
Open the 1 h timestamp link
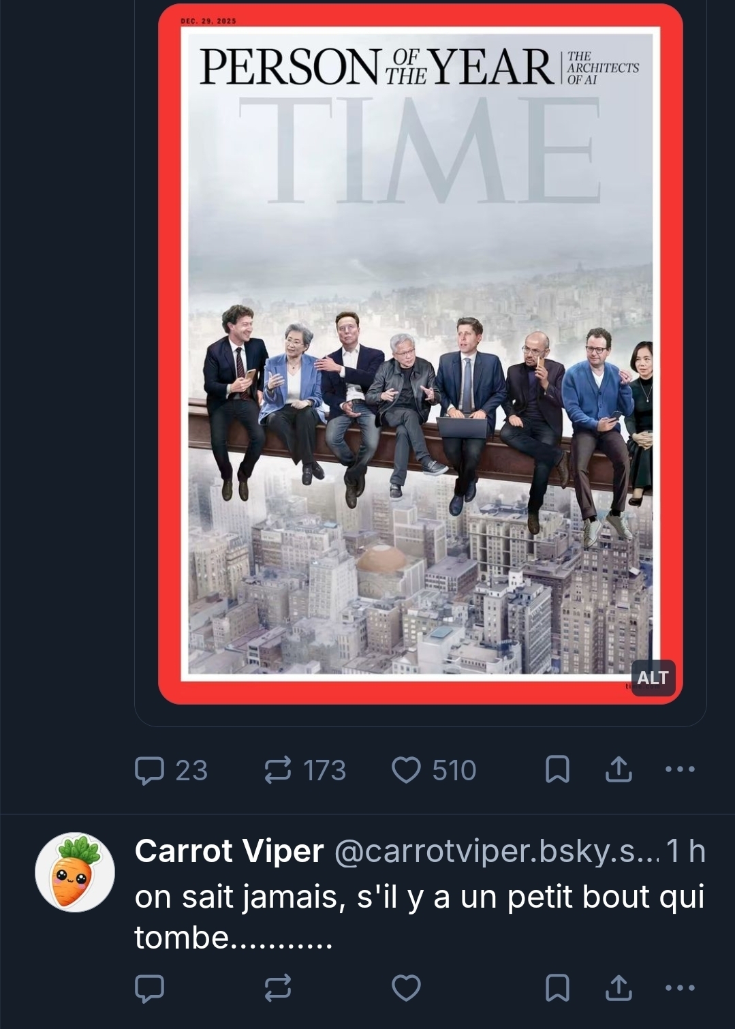click(685, 851)
